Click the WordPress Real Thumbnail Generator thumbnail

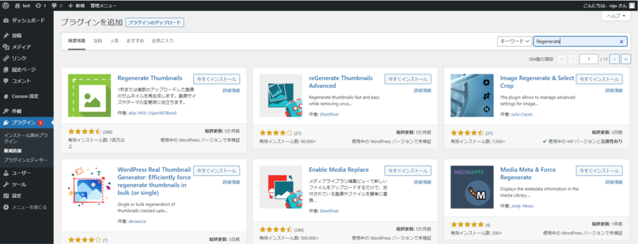(x=90, y=187)
